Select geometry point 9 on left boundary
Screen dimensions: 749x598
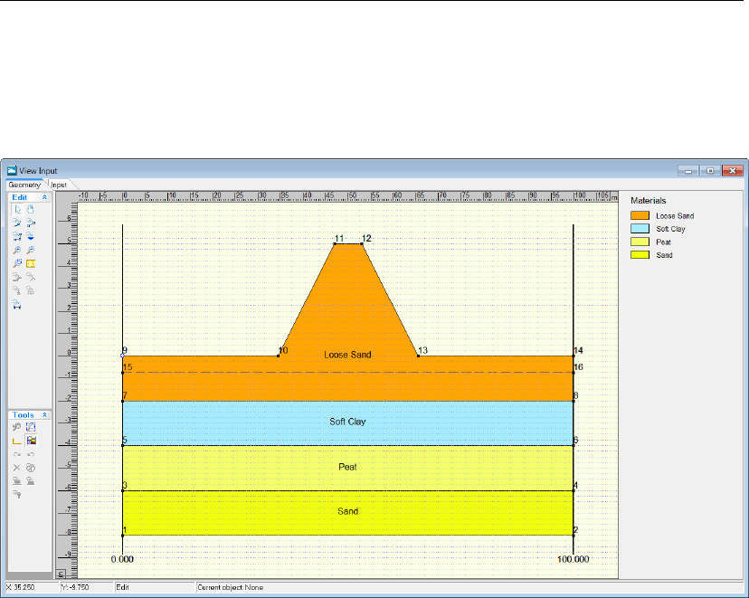[x=123, y=356]
